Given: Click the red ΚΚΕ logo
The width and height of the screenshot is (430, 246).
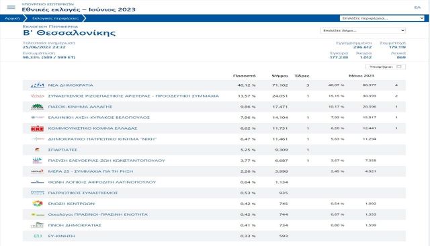Looking at the screenshot, I should [x=38, y=128].
